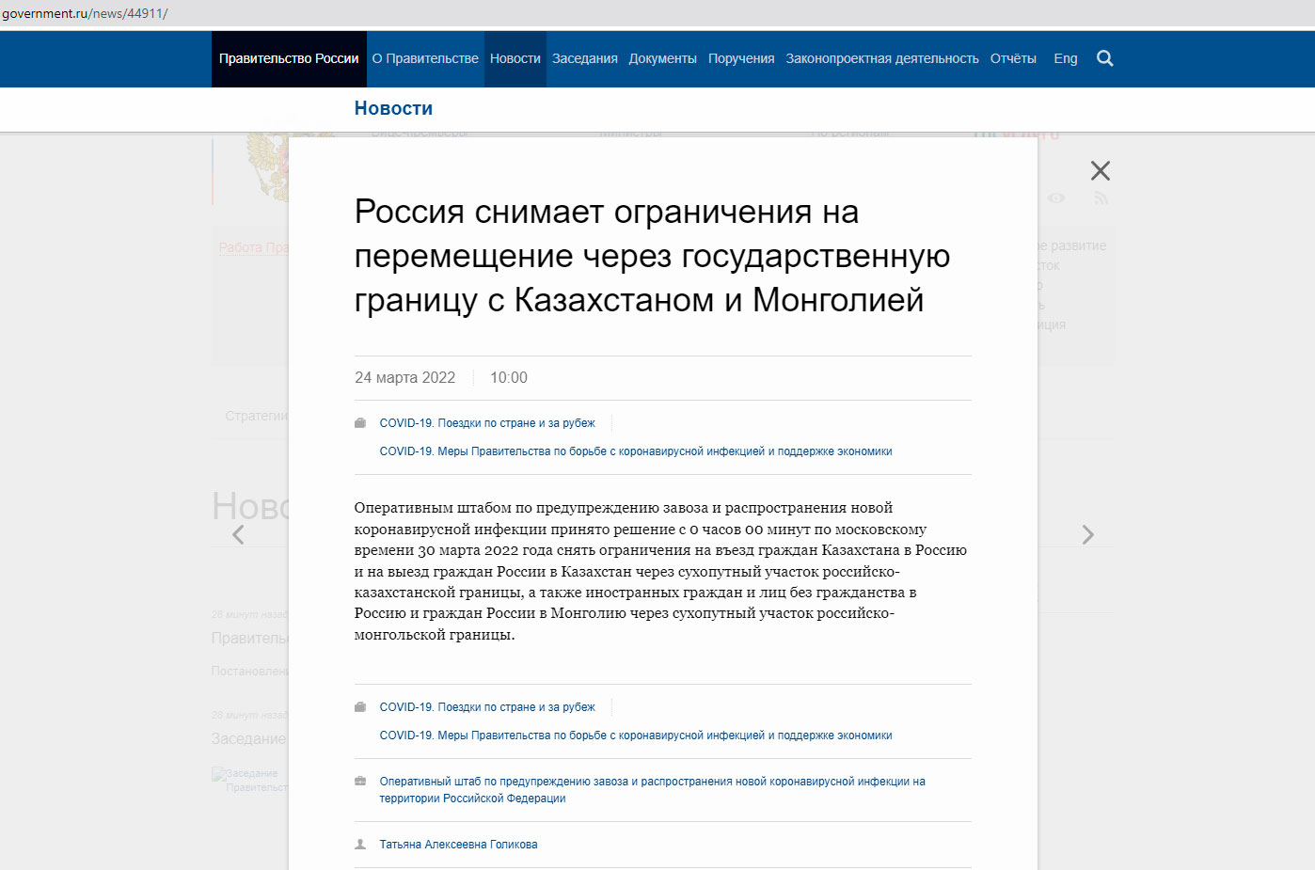Click the briefcase icon beside Оперативный штаб link
Screen dimensions: 1315x870
coord(360,782)
